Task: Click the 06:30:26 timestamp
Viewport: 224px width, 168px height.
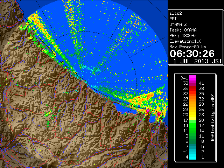Action: click(x=192, y=54)
